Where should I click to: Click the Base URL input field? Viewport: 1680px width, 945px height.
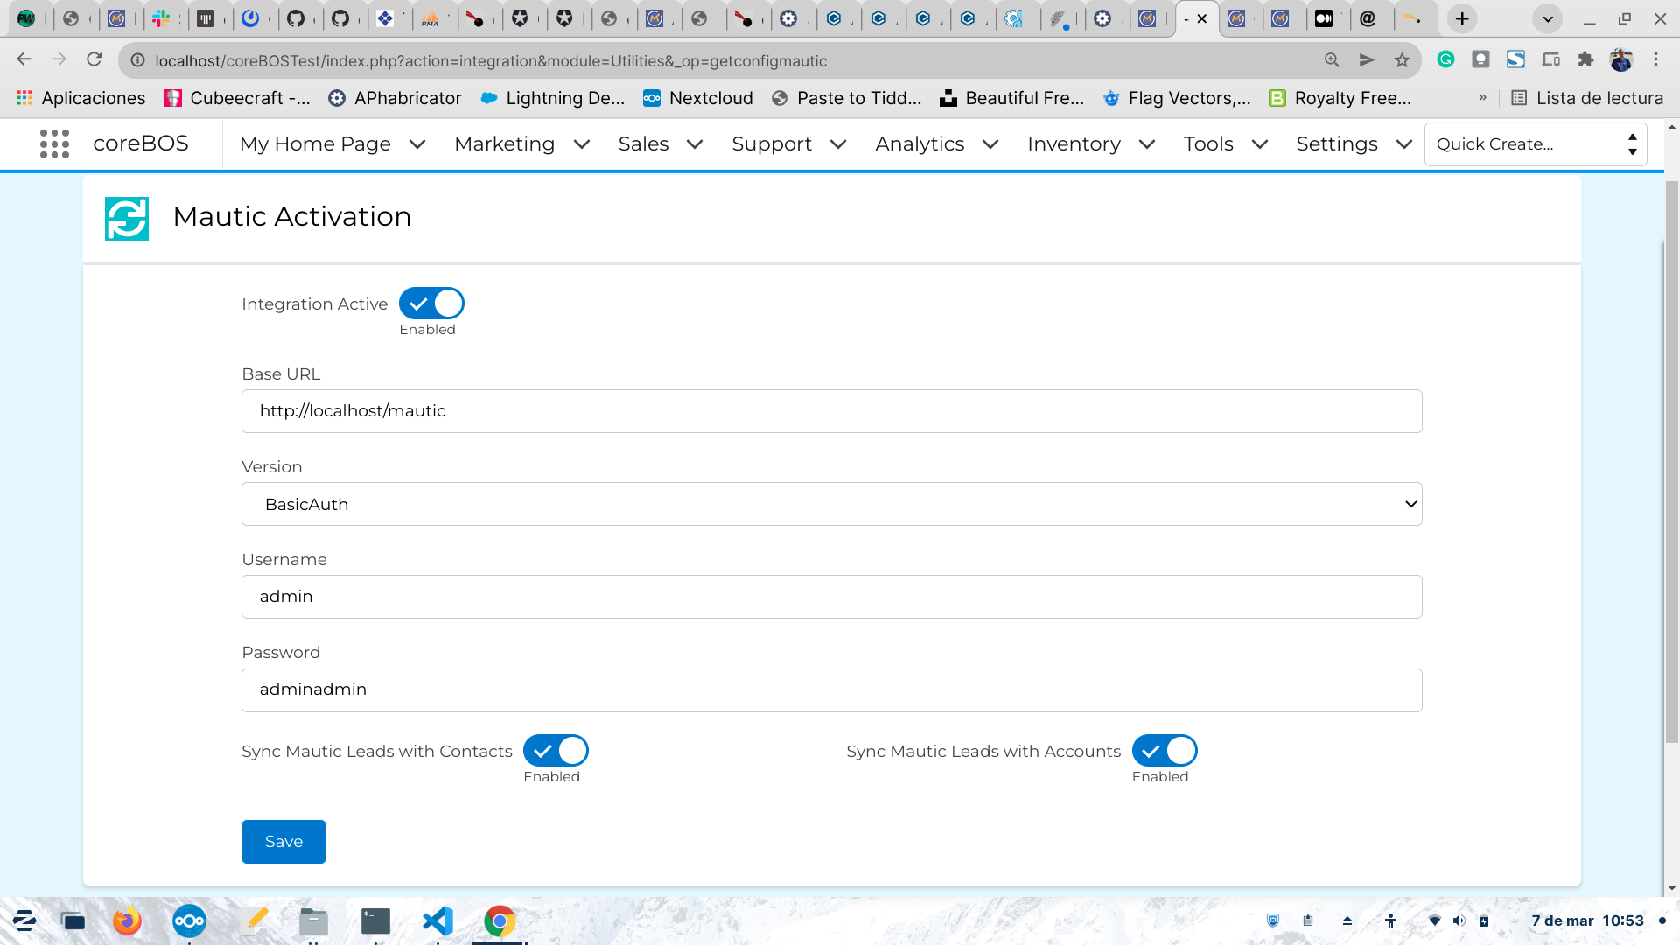(831, 411)
